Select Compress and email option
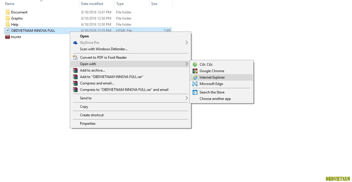Image resolution: width=352 pixels, height=182 pixels. point(130,83)
